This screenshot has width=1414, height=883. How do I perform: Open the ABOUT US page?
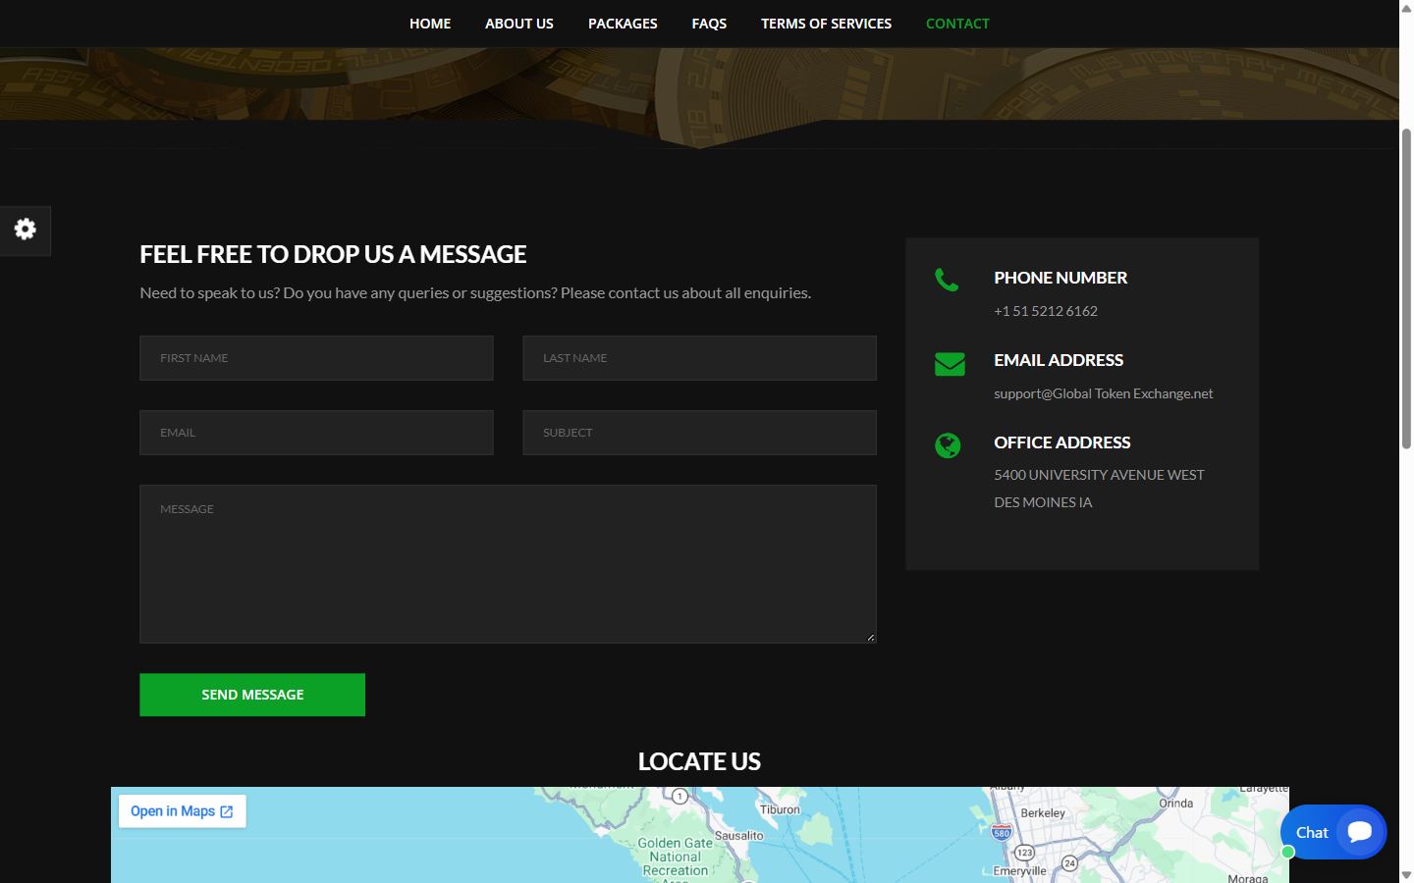[x=519, y=24]
